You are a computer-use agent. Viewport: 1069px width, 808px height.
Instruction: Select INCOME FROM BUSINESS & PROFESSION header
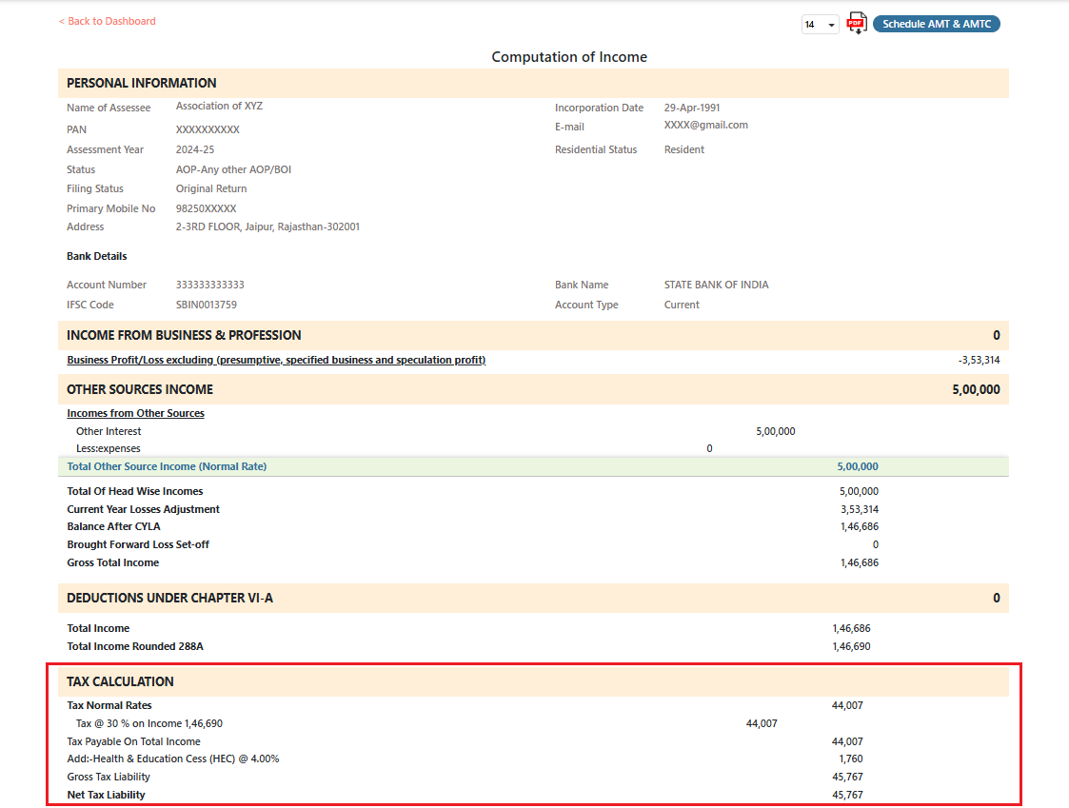pos(533,335)
